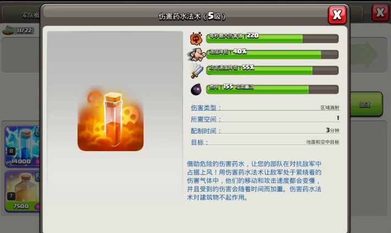Click the speed decrease 40% bar

[x=272, y=54]
